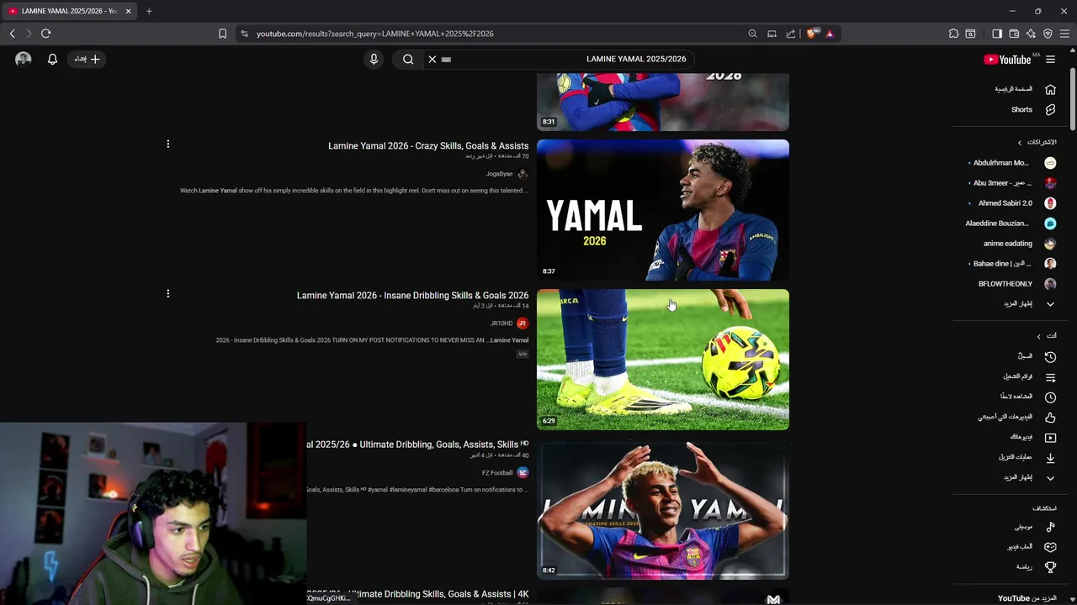The width and height of the screenshot is (1077, 605).
Task: Open options menu for Crazy Skills video
Action: pos(167,145)
